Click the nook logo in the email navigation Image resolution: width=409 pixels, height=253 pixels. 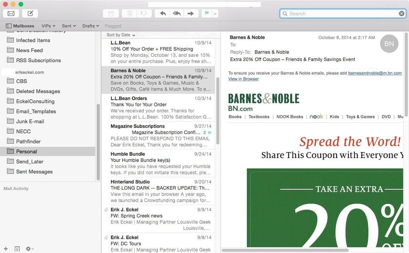pos(316,117)
